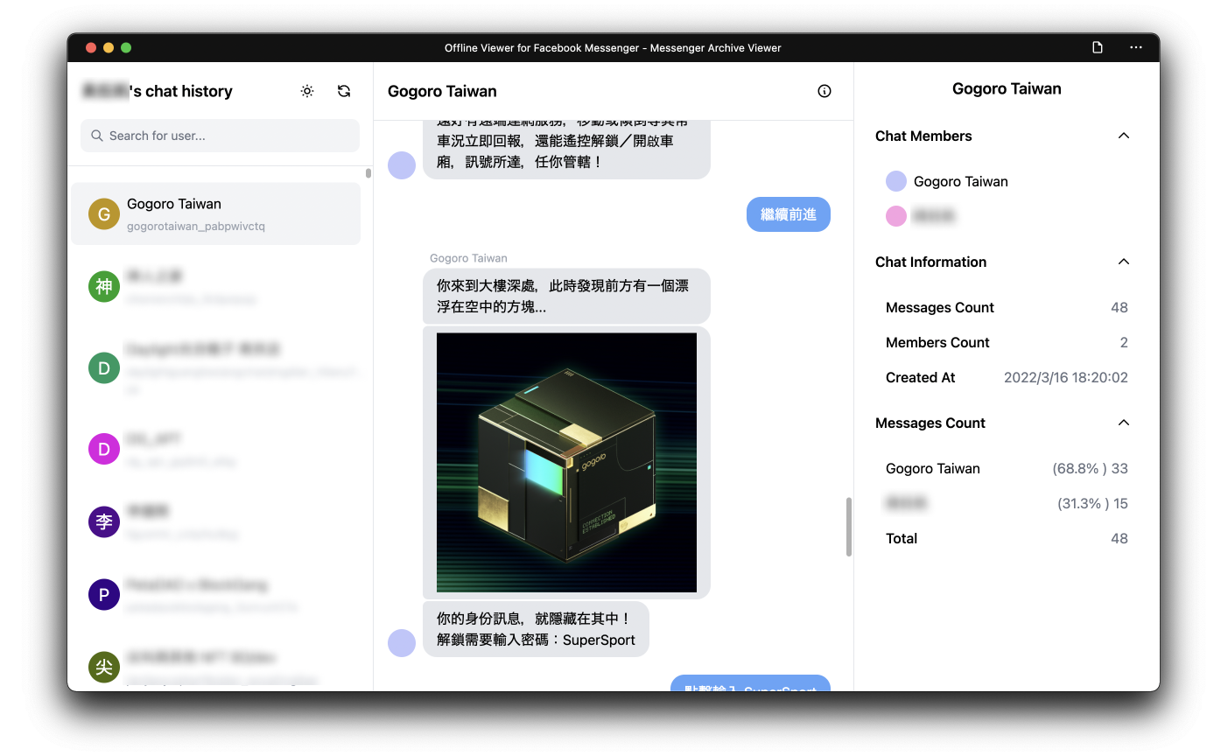Image resolution: width=1228 pixels, height=756 pixels.
Task: Click the 繼續前進 reply bubble
Action: tap(789, 214)
